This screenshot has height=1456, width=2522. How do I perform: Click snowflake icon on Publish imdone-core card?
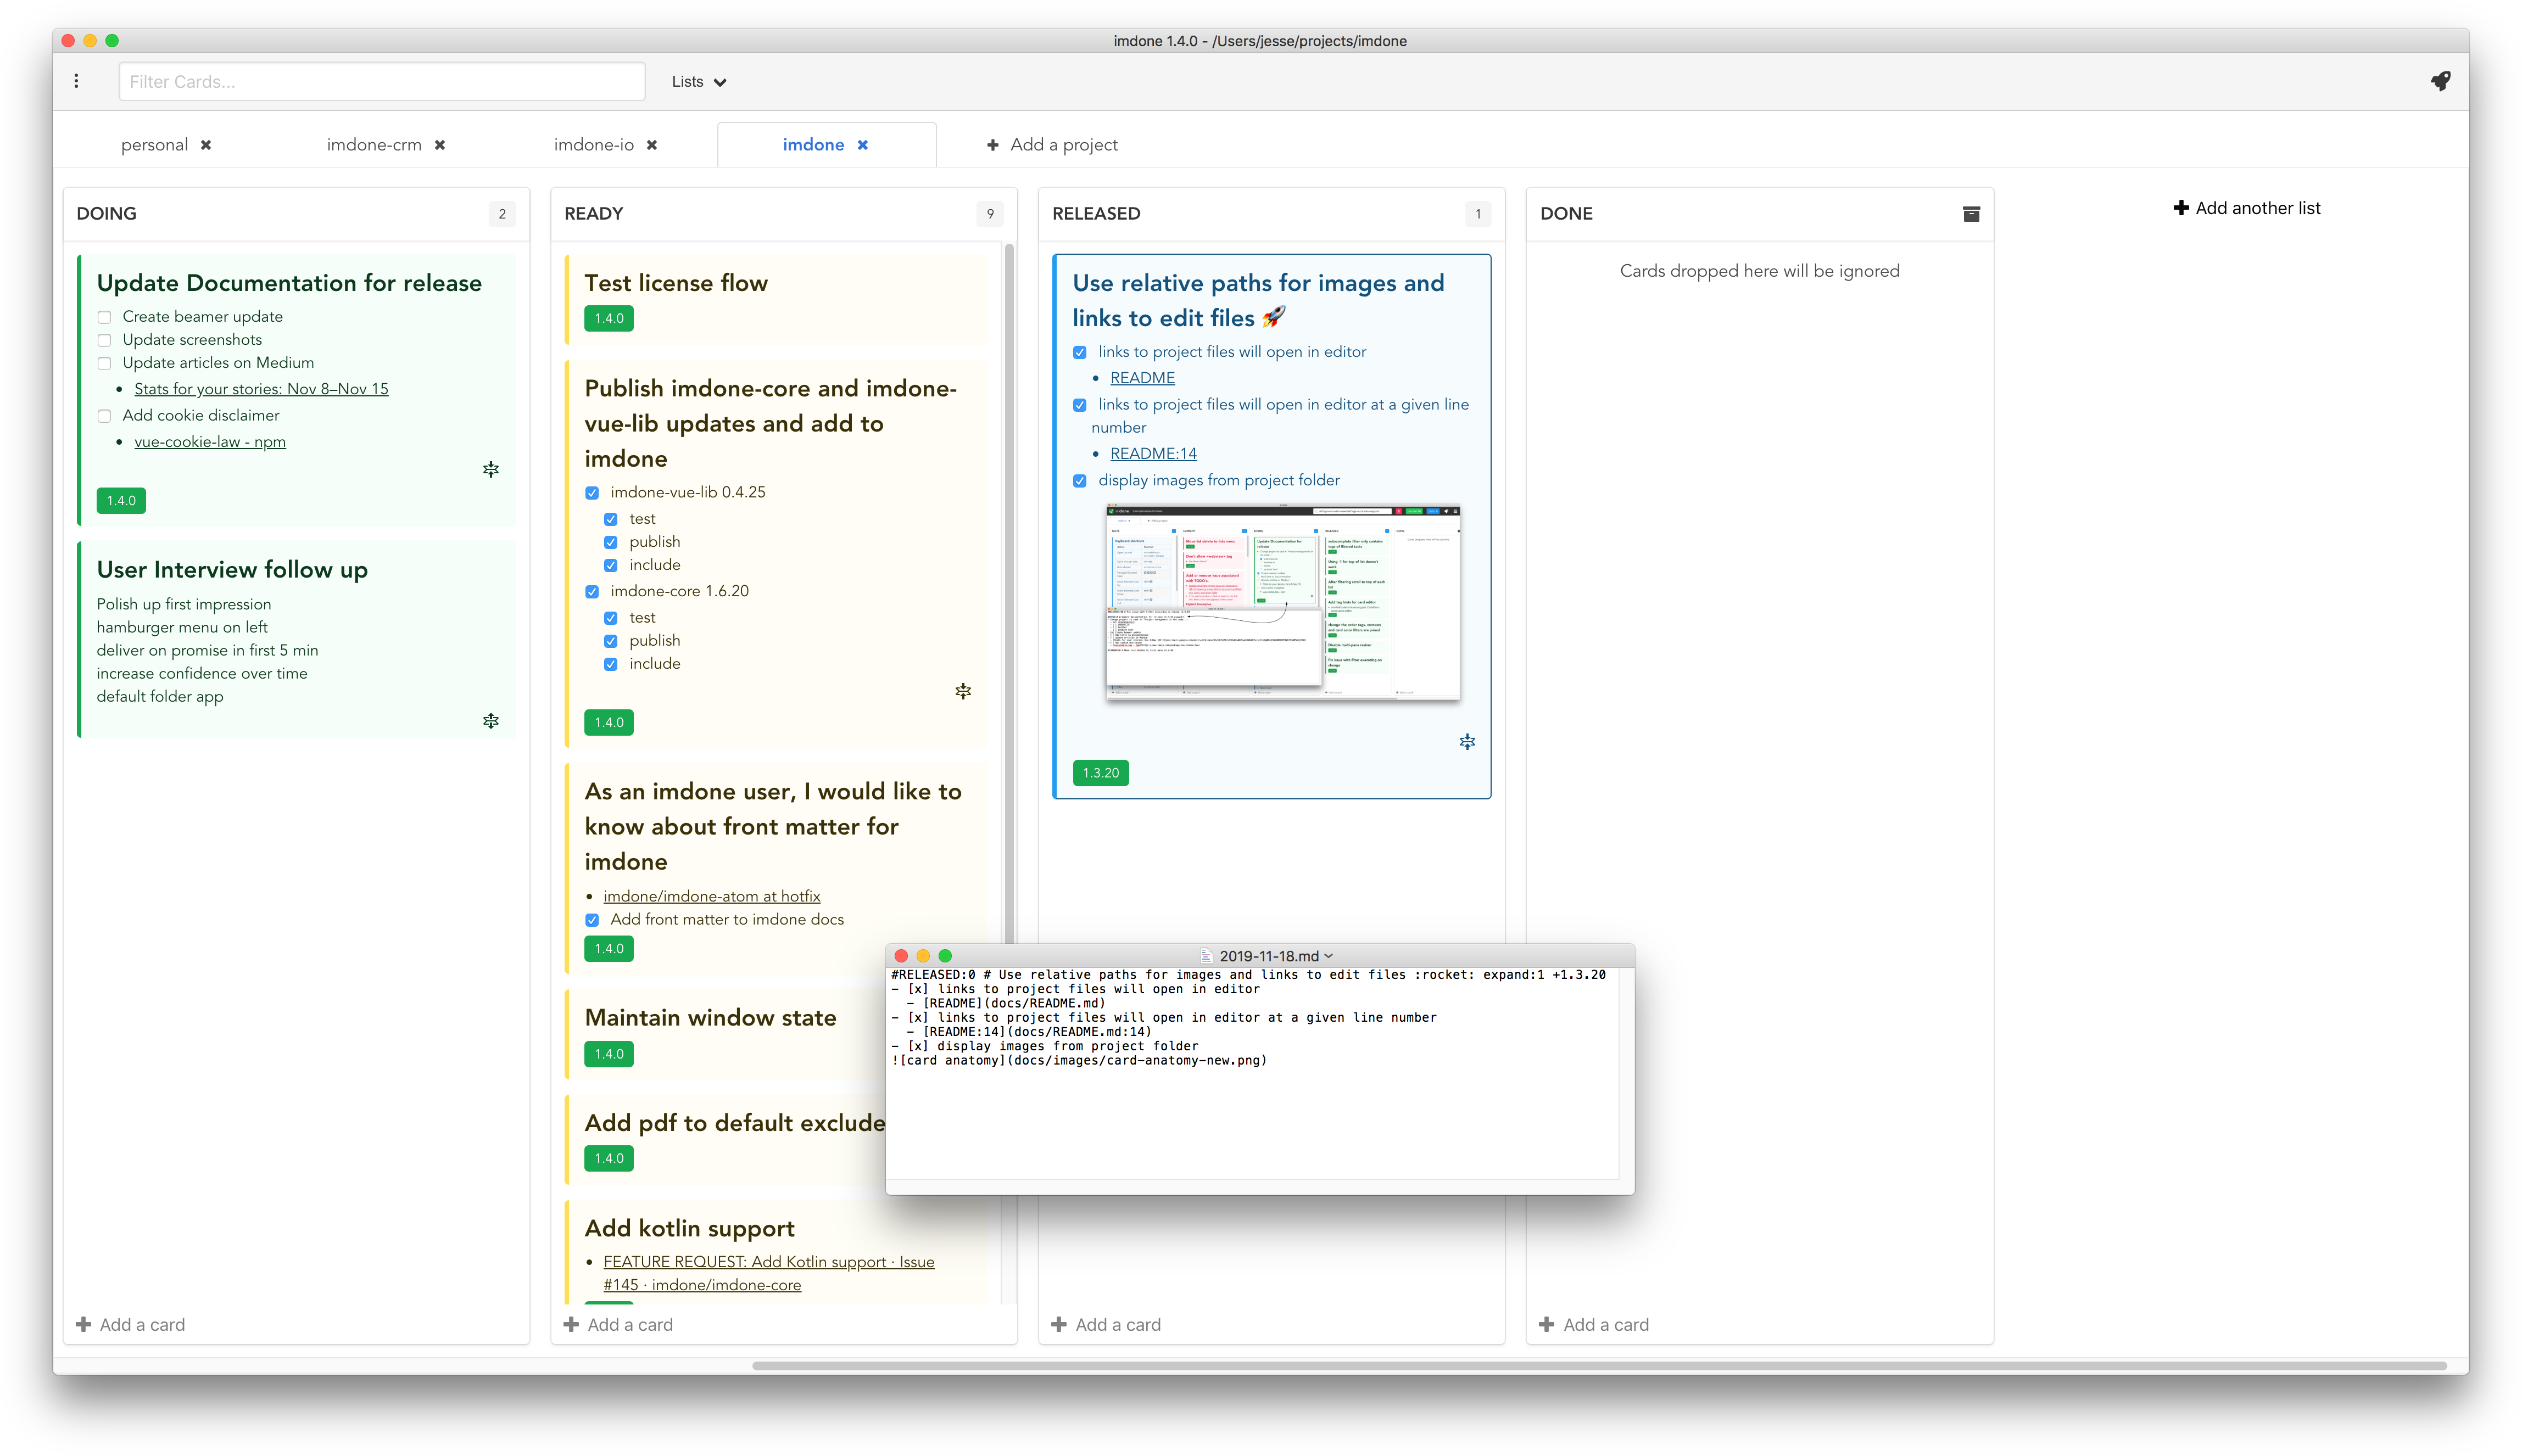[962, 691]
